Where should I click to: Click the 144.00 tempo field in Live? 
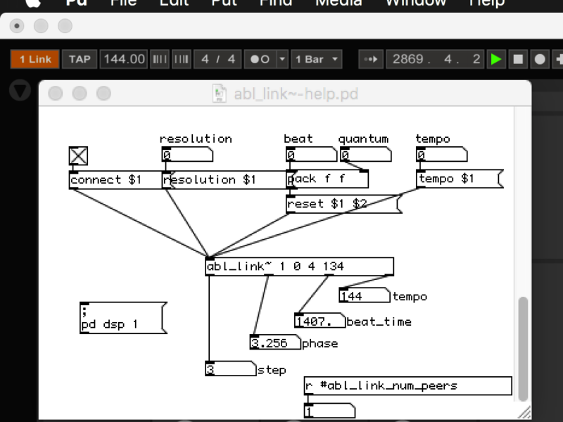(124, 59)
